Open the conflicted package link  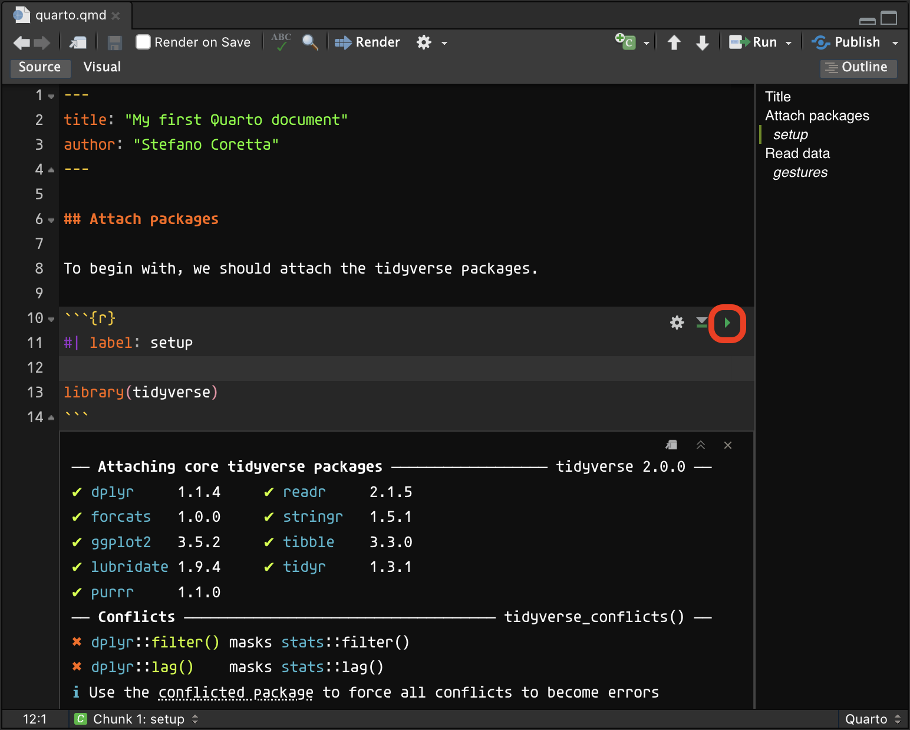pyautogui.click(x=236, y=692)
